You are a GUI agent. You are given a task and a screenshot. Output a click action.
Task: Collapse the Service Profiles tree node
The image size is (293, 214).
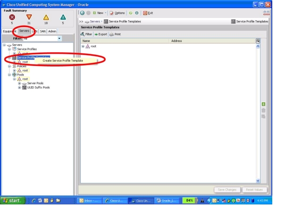pyautogui.click(x=9, y=49)
